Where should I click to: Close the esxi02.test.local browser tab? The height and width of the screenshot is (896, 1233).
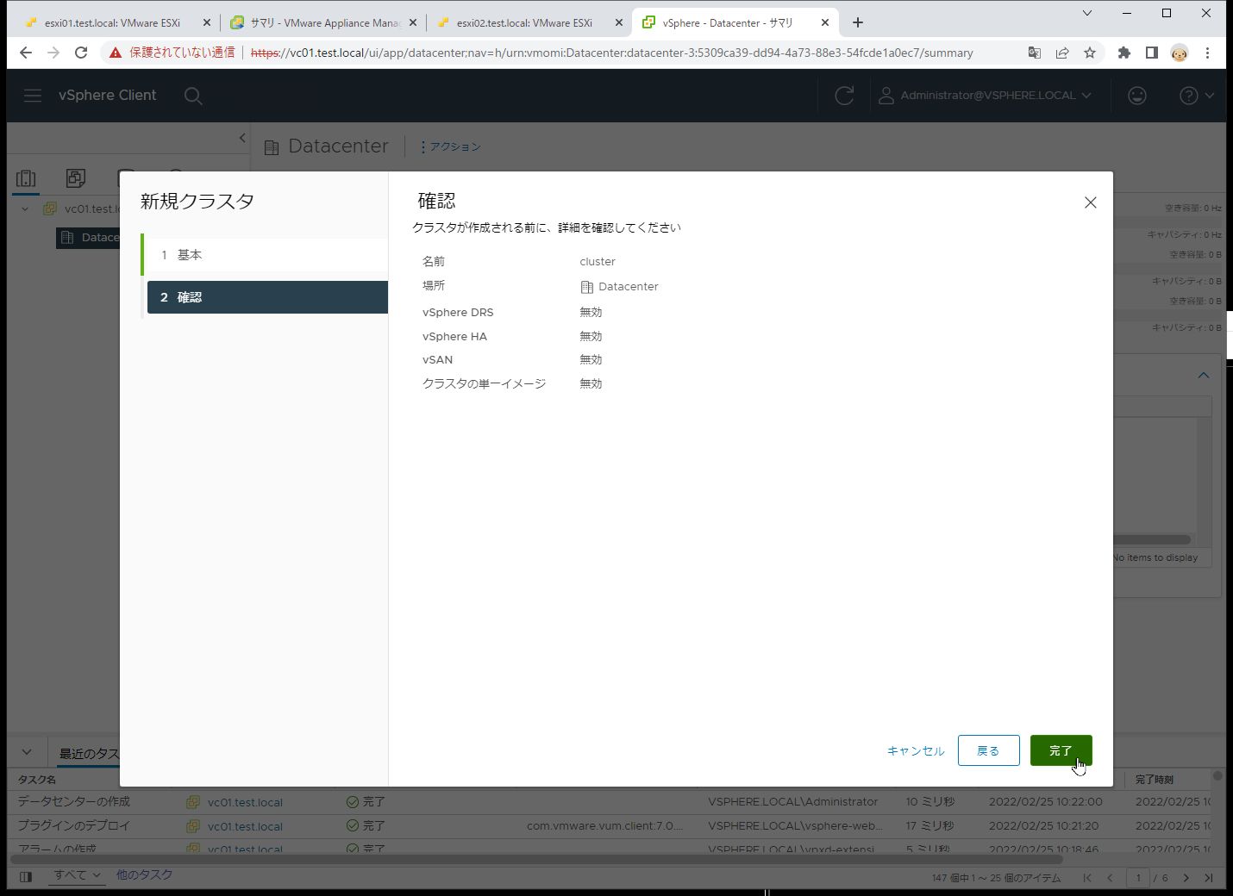pos(618,23)
